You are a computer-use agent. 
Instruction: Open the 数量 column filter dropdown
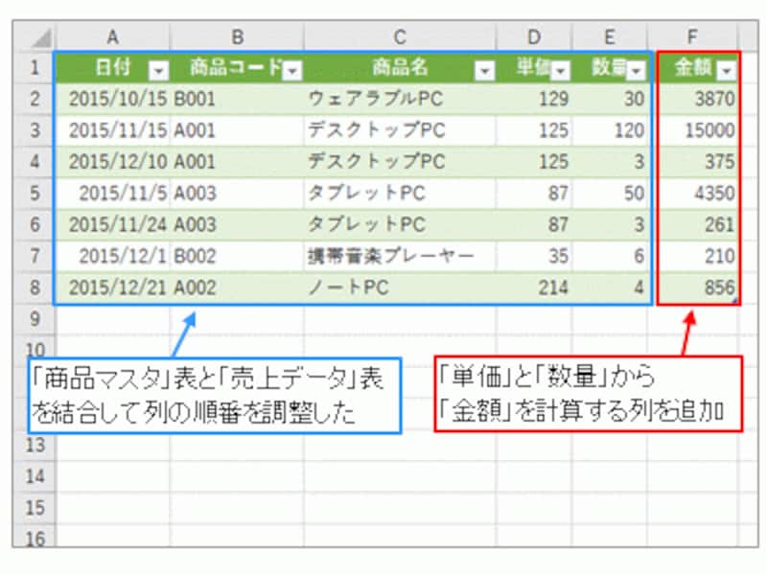pos(636,71)
